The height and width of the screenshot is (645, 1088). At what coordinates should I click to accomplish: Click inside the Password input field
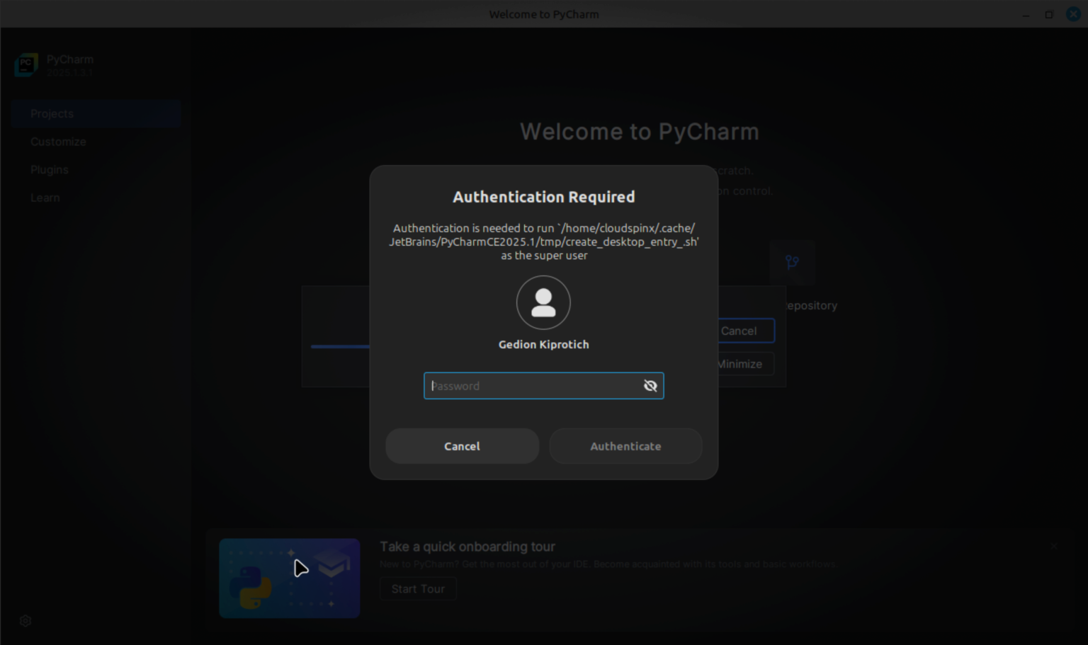tap(531, 385)
